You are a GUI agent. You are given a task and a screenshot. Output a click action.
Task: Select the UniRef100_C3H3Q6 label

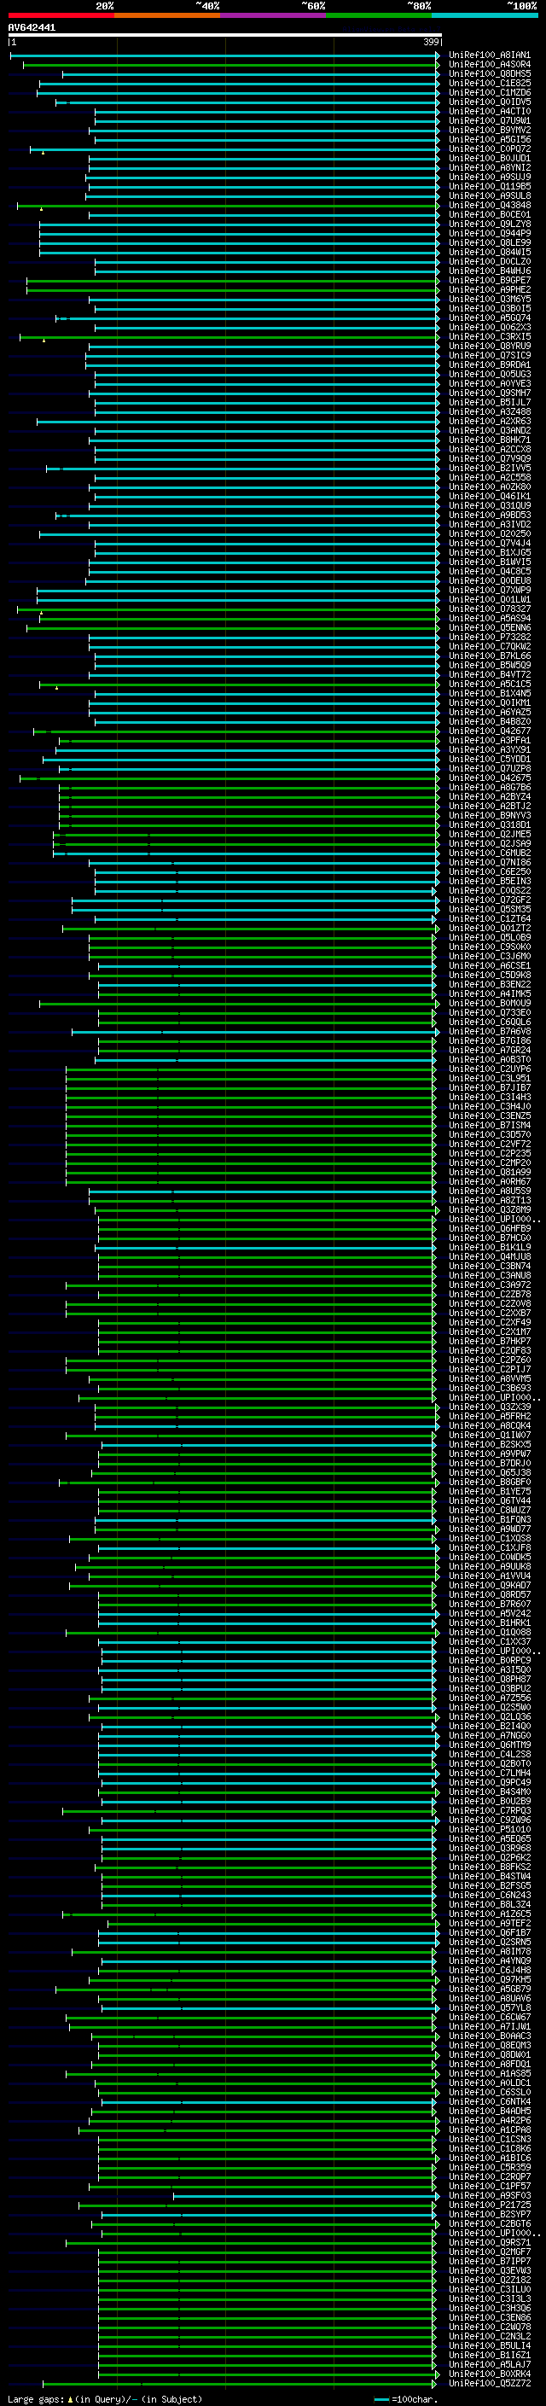point(489,2308)
